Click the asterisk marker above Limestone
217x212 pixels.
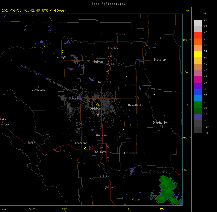39,87
